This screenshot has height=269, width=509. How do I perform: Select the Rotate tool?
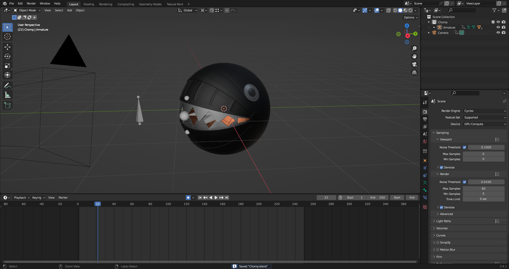(x=7, y=57)
